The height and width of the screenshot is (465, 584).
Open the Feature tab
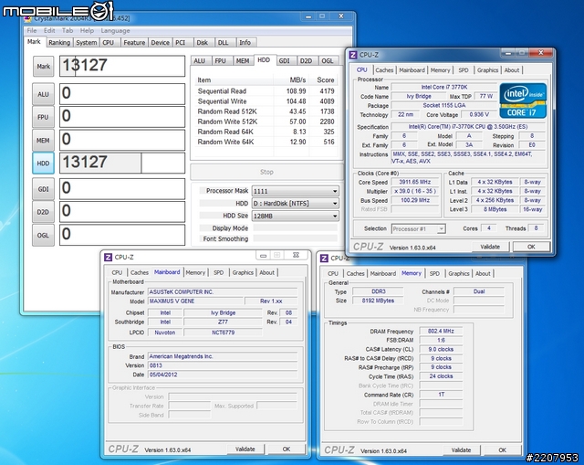click(x=134, y=43)
